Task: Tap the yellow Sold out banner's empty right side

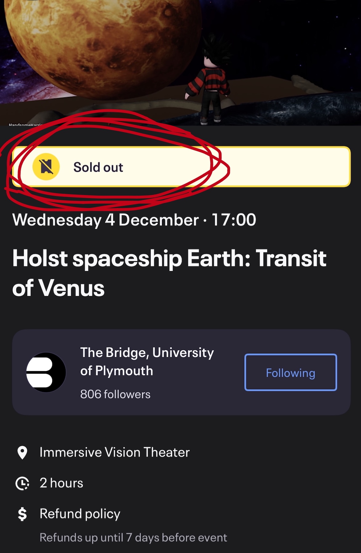Action: click(287, 167)
